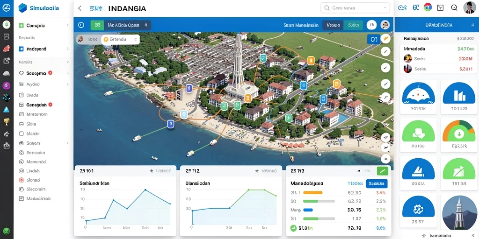Click the blue clock logo in the dark rail

click(7, 8)
